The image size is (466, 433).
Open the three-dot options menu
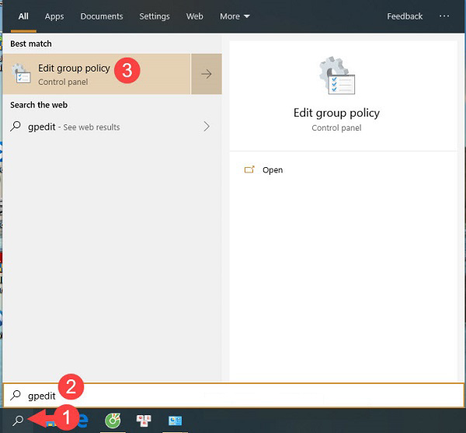444,16
